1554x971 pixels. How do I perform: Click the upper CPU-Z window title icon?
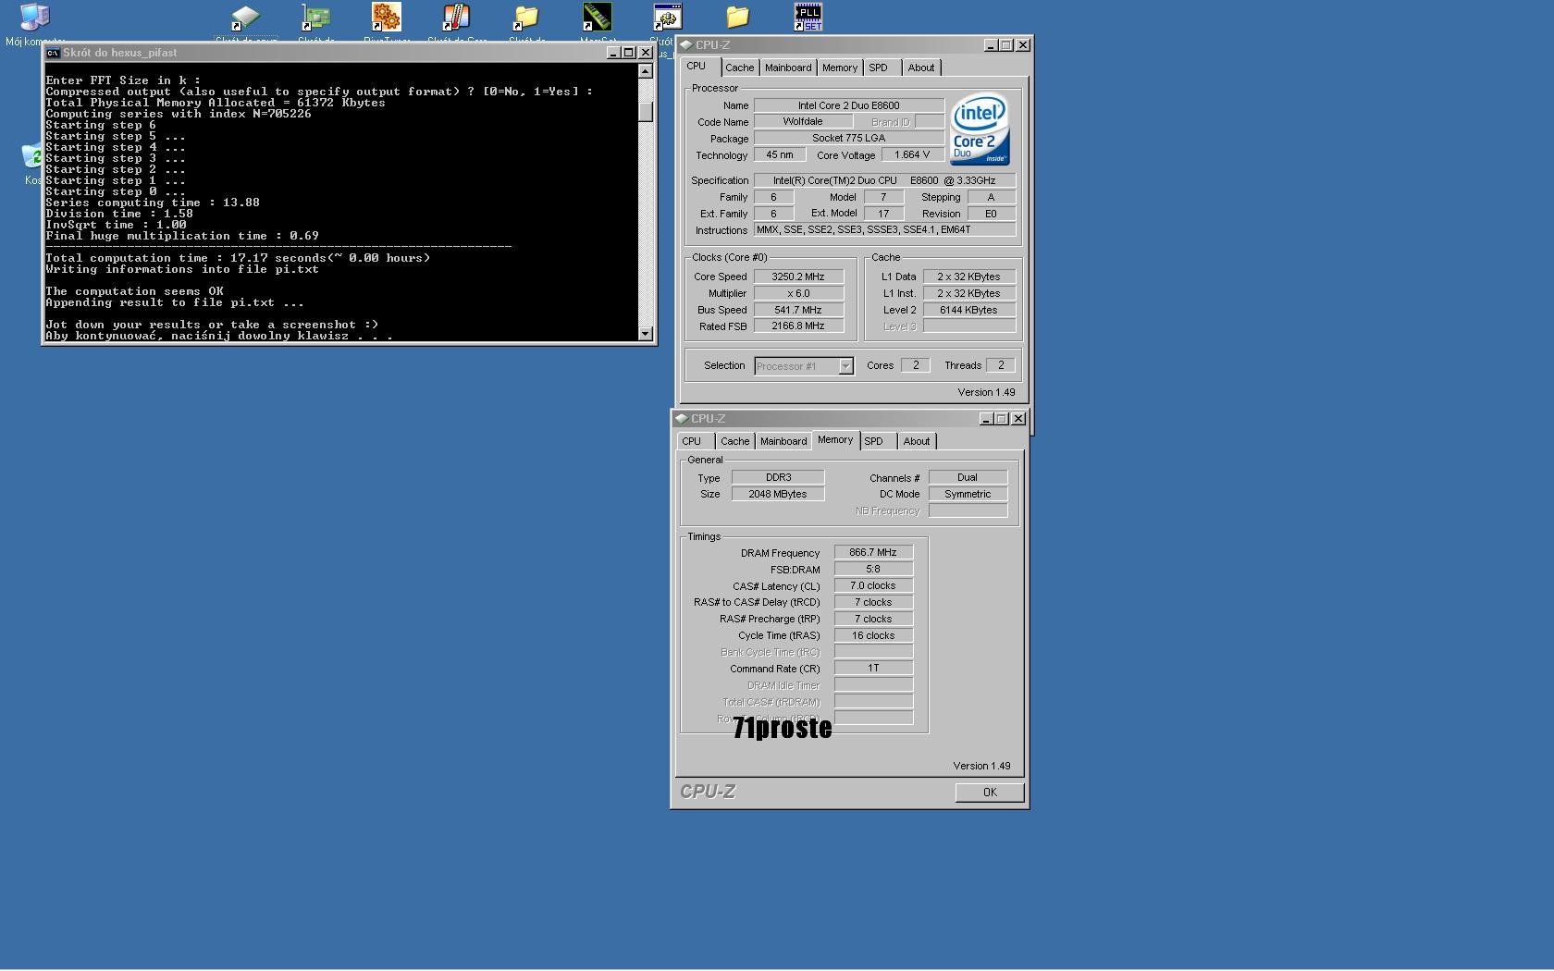[685, 44]
